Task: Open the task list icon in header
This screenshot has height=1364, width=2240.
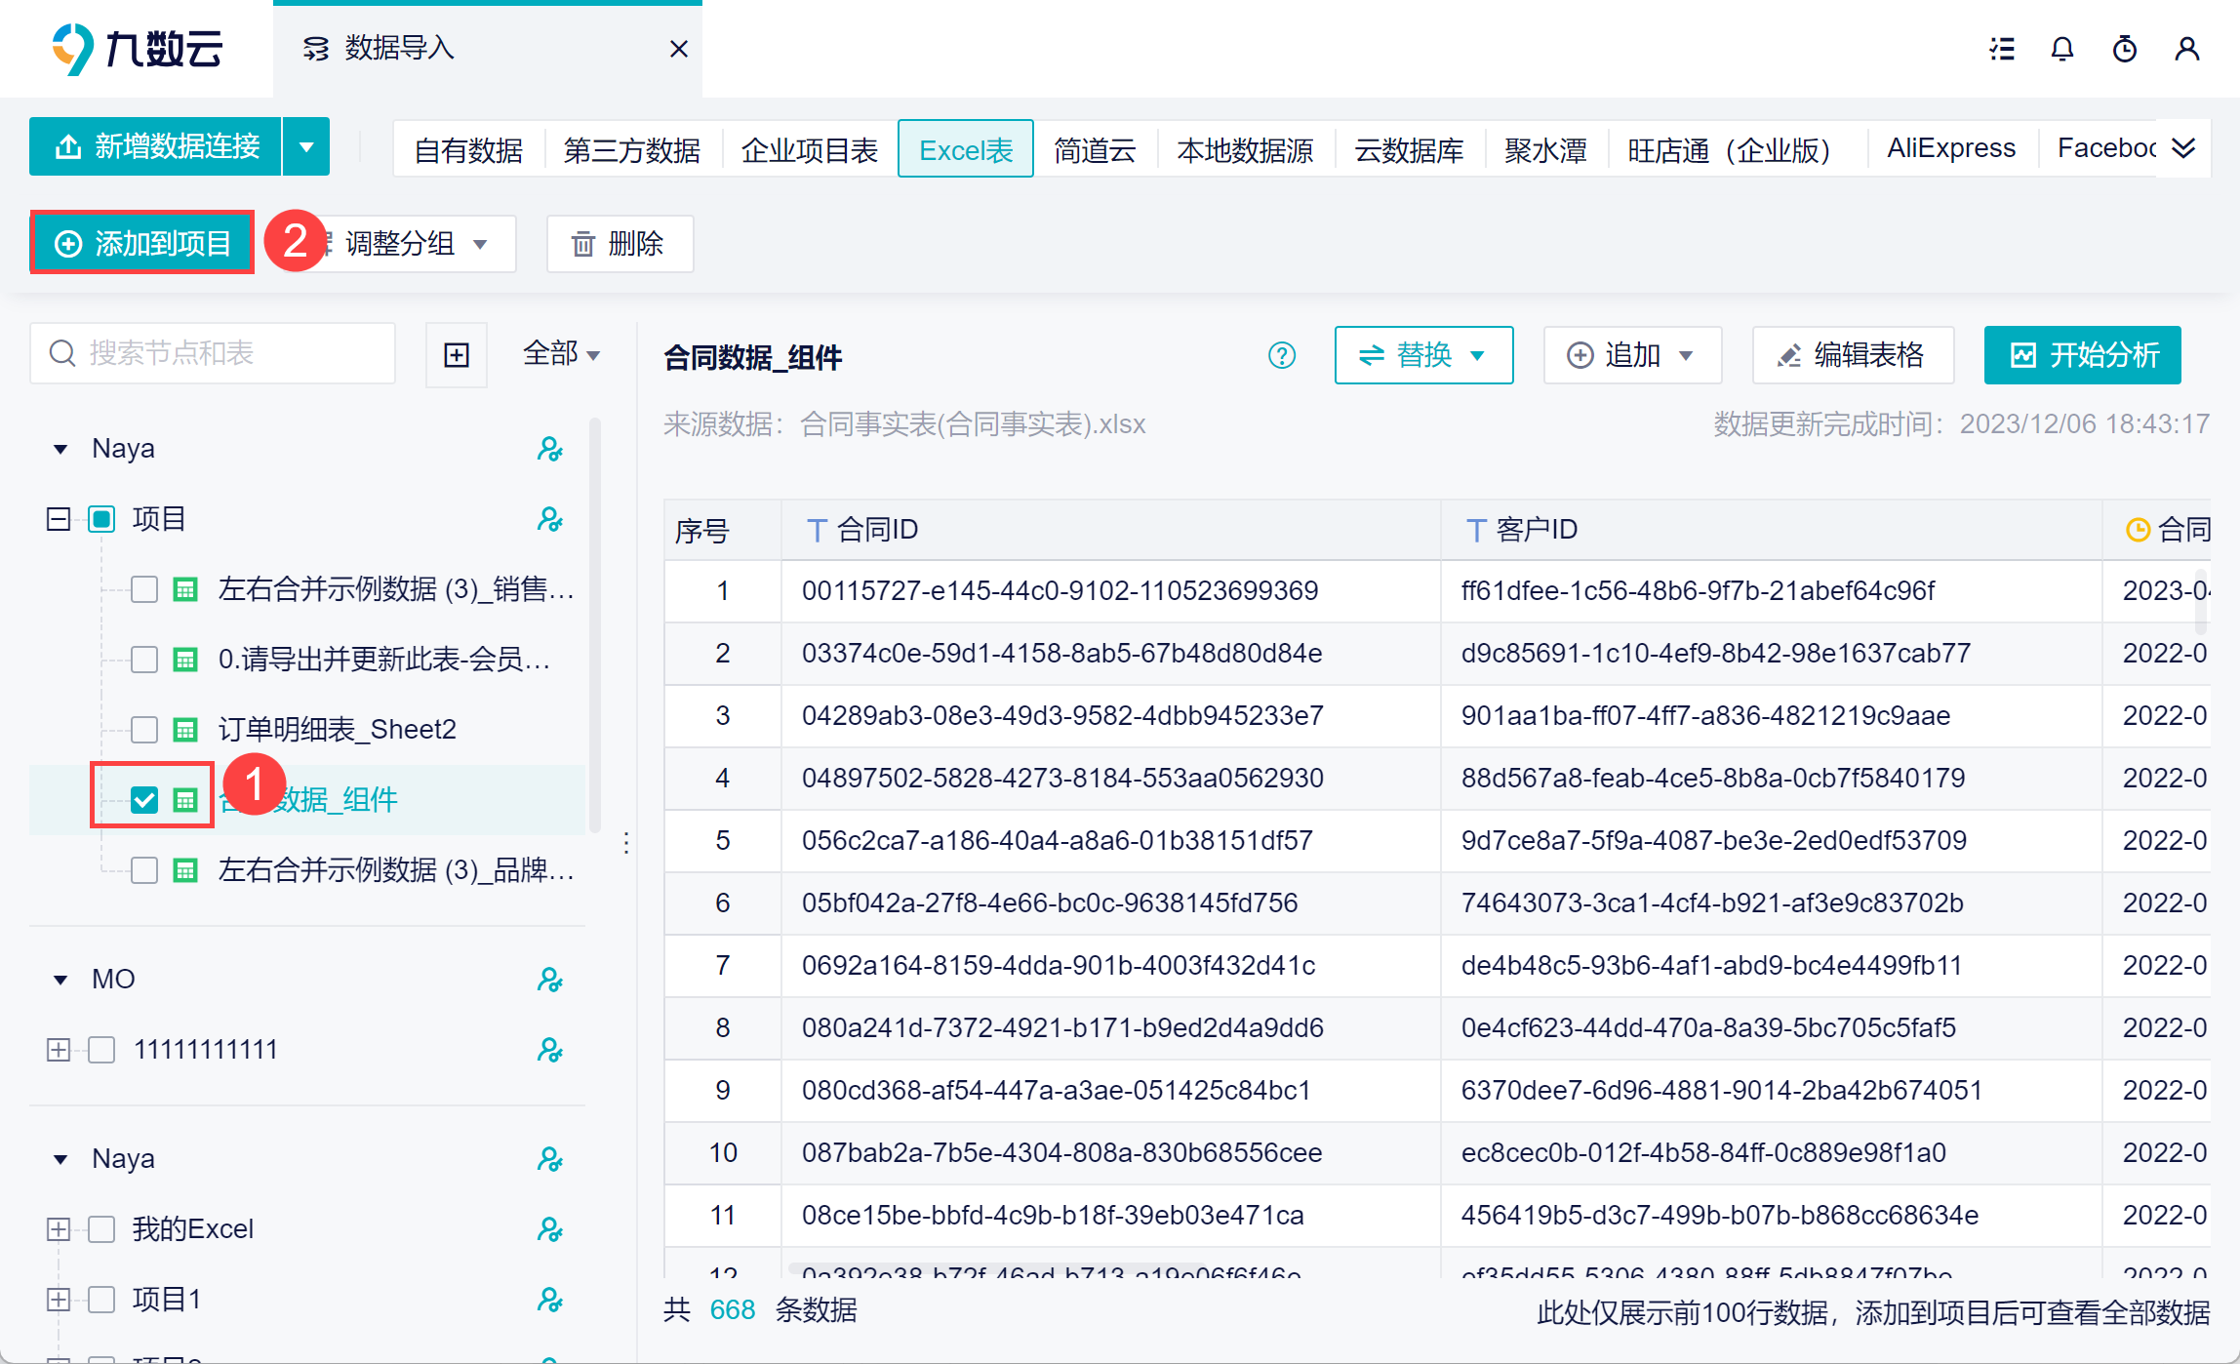Action: [x=2002, y=49]
